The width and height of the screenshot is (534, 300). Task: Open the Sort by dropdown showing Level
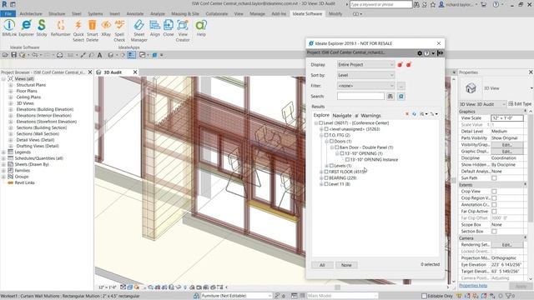[x=365, y=75]
